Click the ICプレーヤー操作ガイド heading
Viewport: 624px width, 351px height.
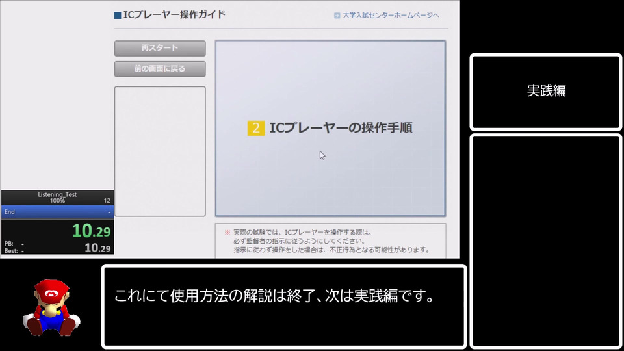(x=174, y=15)
